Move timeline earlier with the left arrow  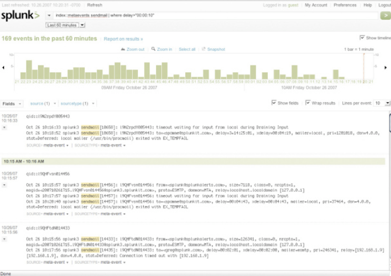point(3,67)
